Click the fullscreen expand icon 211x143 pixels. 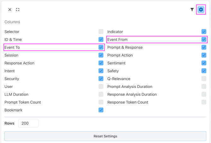coord(18,10)
